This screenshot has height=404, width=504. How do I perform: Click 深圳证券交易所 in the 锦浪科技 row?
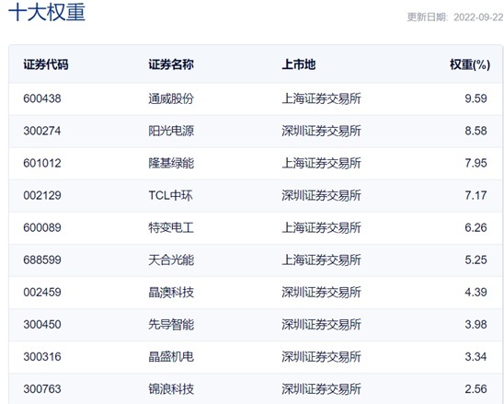321,389
